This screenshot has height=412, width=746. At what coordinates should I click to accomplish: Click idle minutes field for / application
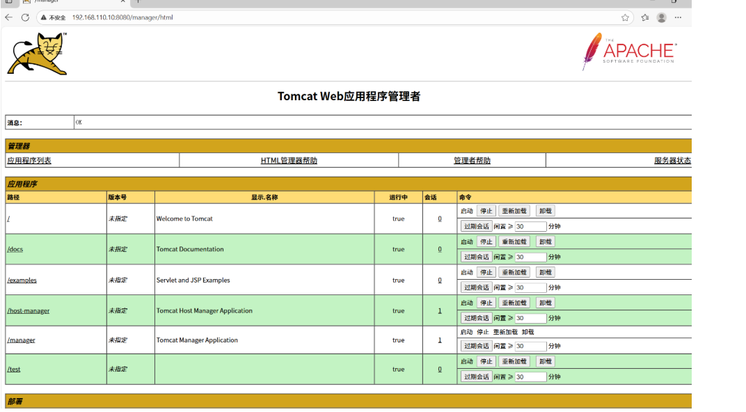(530, 226)
